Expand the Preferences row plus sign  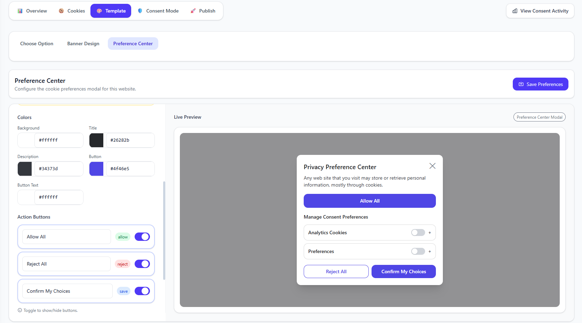click(x=430, y=251)
